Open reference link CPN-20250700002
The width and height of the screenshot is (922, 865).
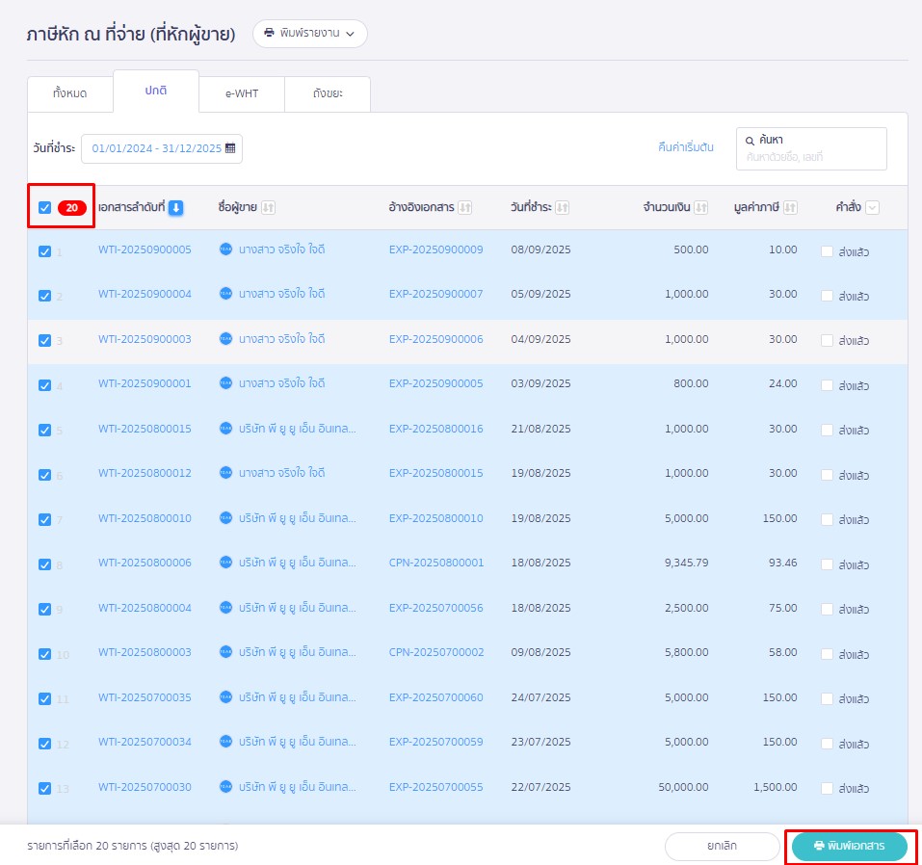[436, 652]
